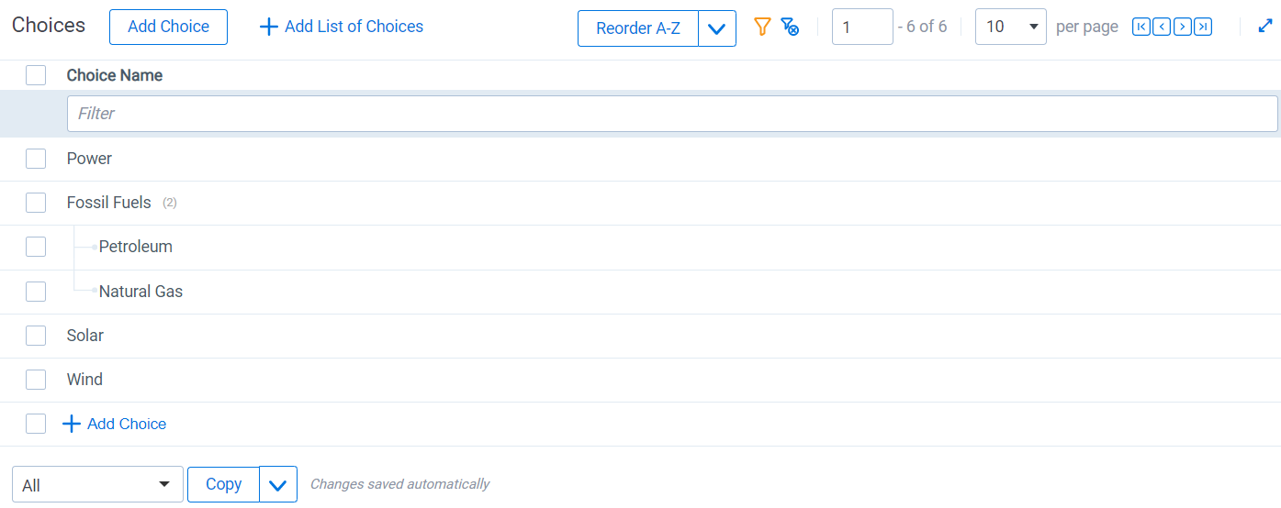The width and height of the screenshot is (1281, 508).
Task: Click the Wind choice name
Action: (x=84, y=380)
